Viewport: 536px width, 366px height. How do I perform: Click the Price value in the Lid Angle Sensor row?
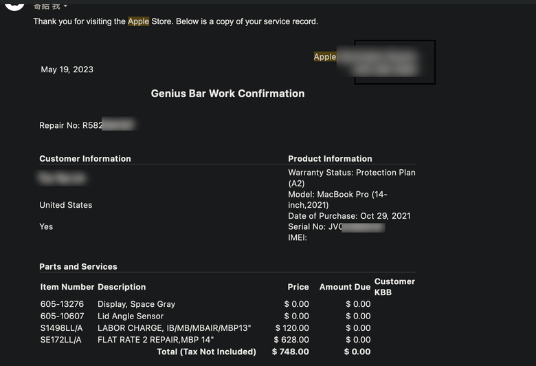pos(297,316)
